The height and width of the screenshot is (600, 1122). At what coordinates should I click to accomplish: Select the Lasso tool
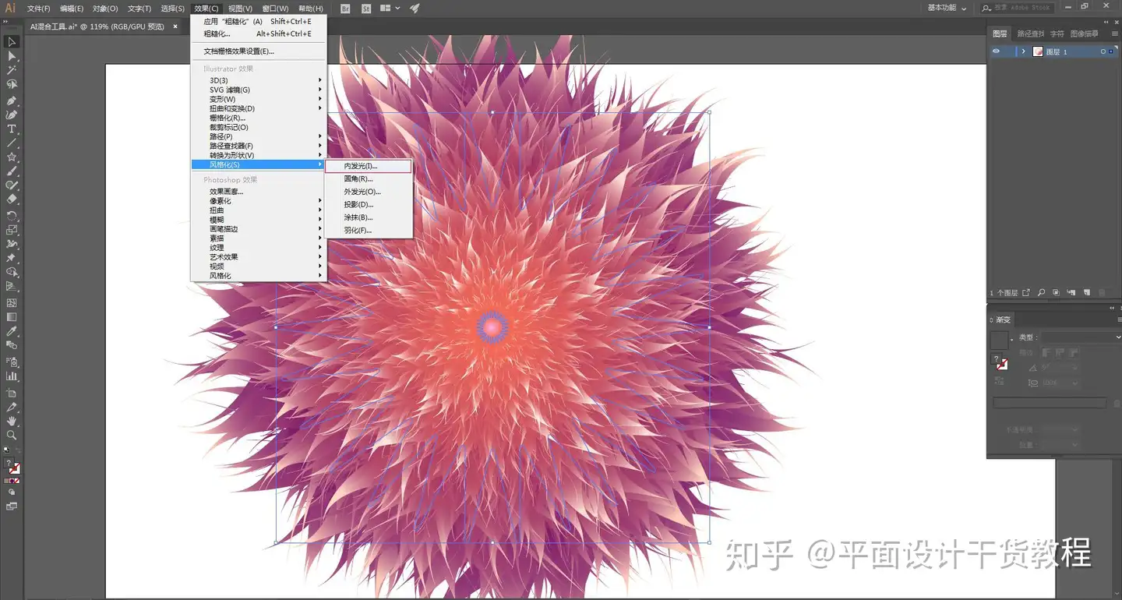pyautogui.click(x=12, y=84)
